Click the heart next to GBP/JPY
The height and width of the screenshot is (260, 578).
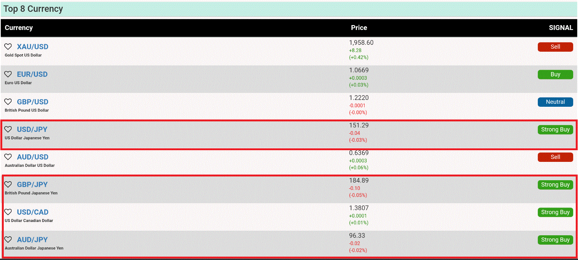(x=8, y=184)
